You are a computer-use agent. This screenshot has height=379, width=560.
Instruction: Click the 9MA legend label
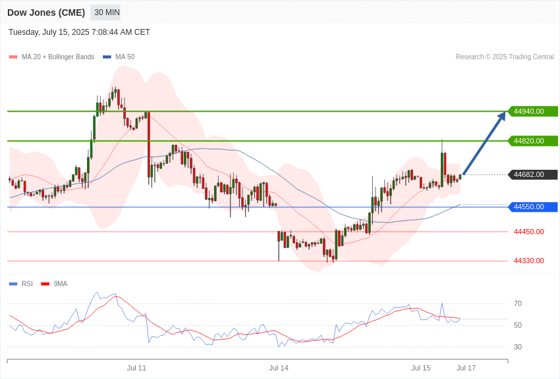coord(61,284)
